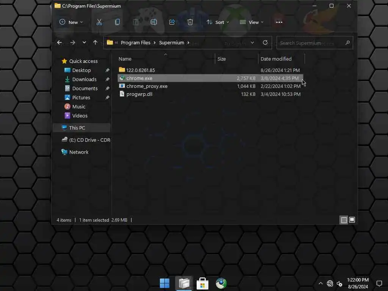Screen dimensions: 388x291
Task: Open Microsoft Store from the taskbar
Action: pos(202,283)
